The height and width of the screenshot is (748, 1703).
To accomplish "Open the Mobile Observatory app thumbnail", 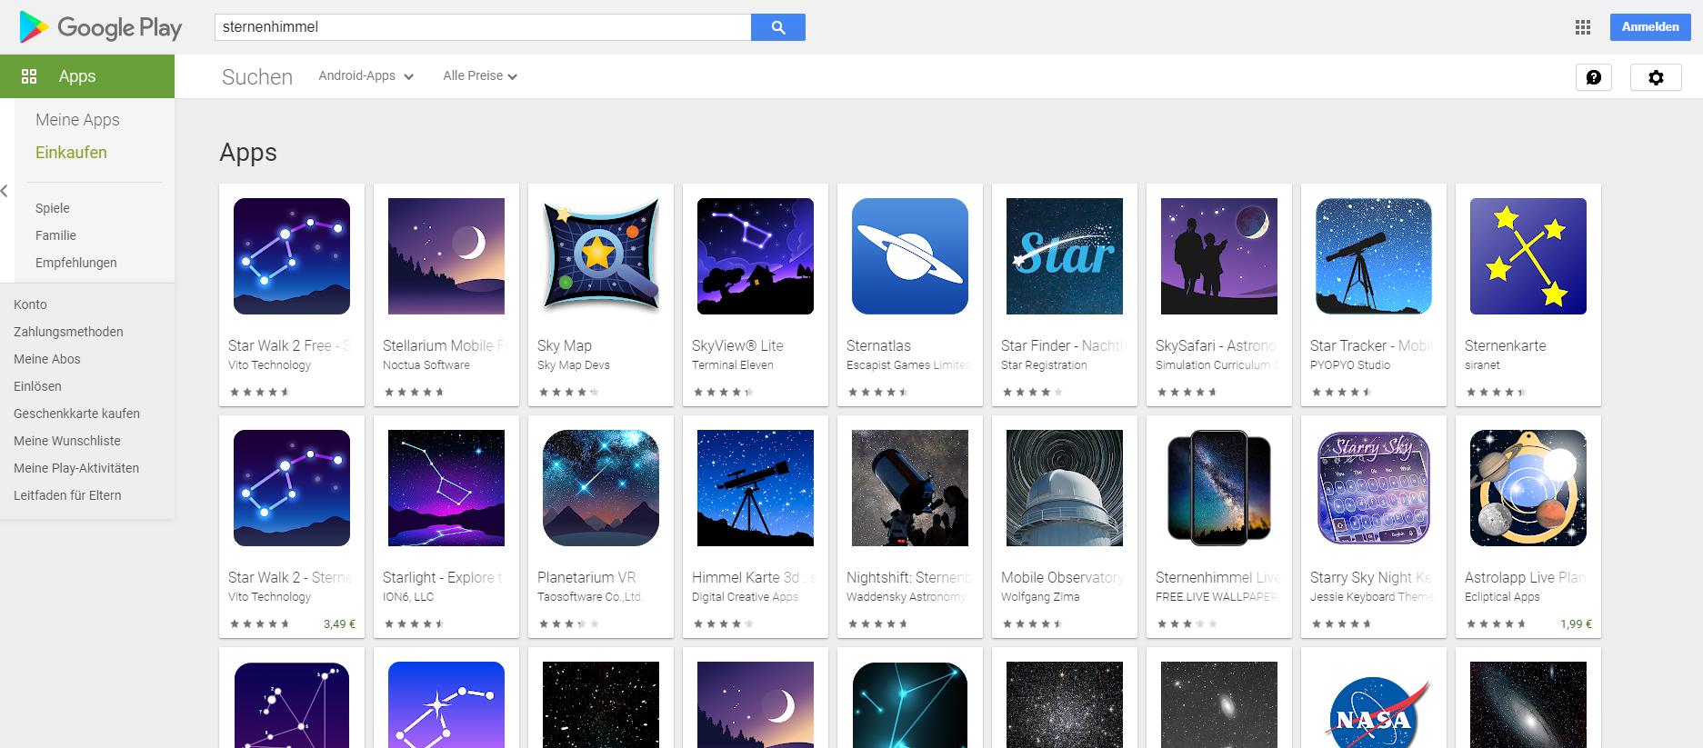I will tap(1064, 488).
